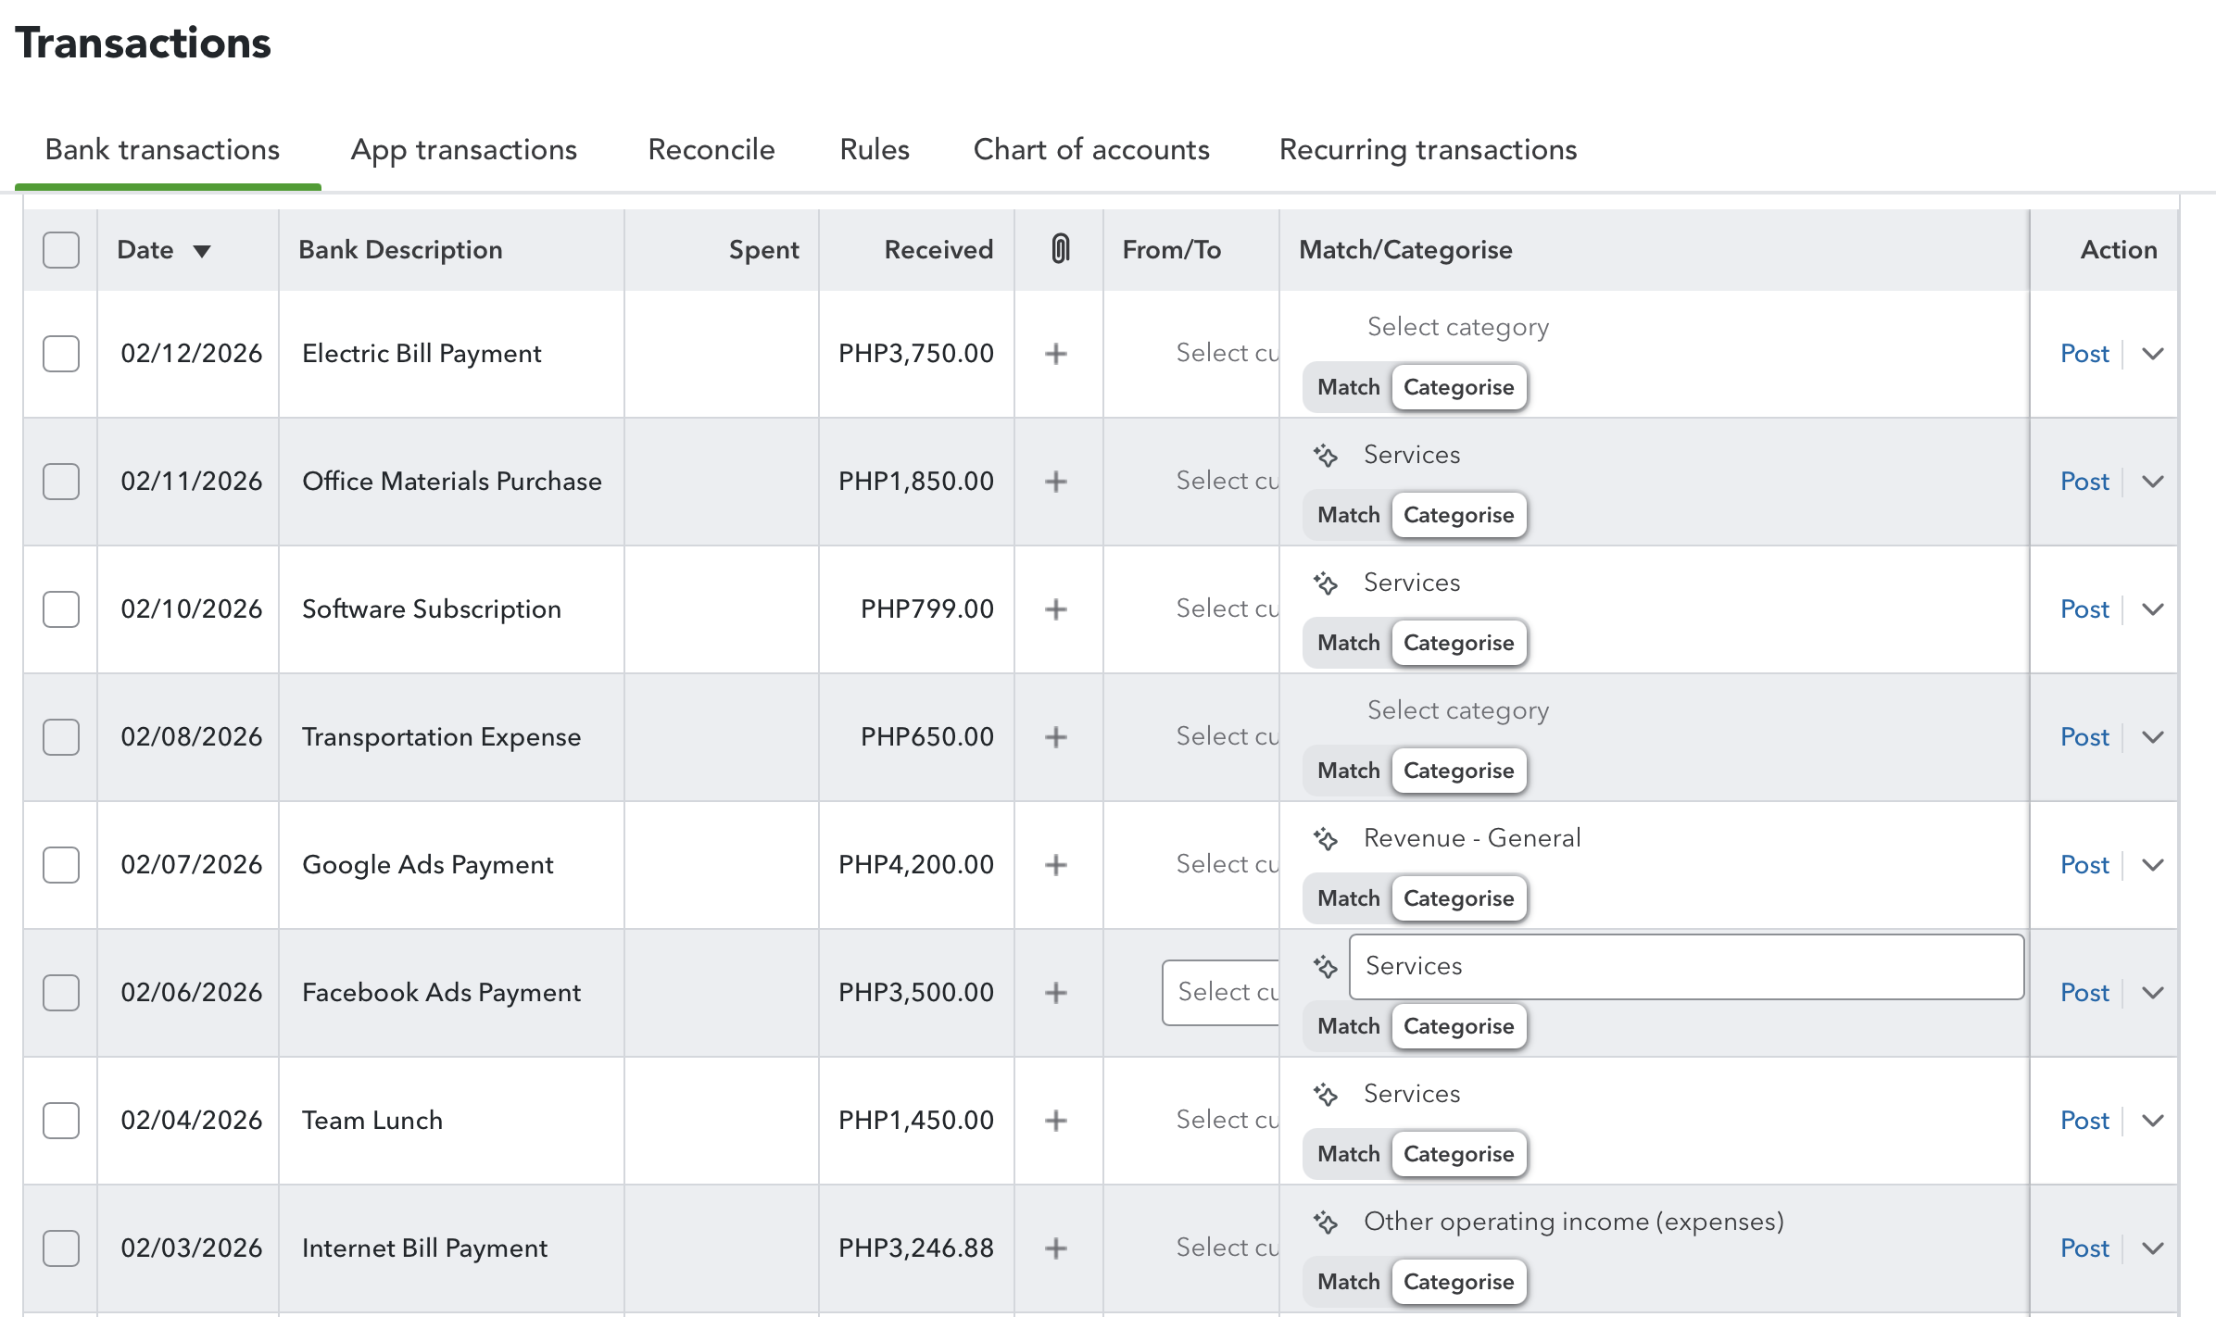Click plus icon on Software Subscription row
The width and height of the screenshot is (2216, 1317).
[x=1055, y=609]
